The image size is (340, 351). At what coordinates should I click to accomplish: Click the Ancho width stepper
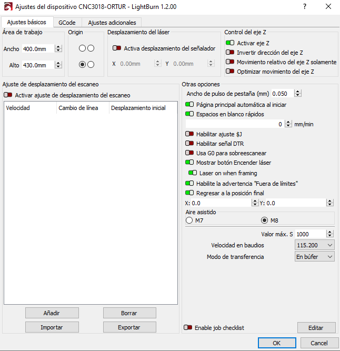point(58,48)
